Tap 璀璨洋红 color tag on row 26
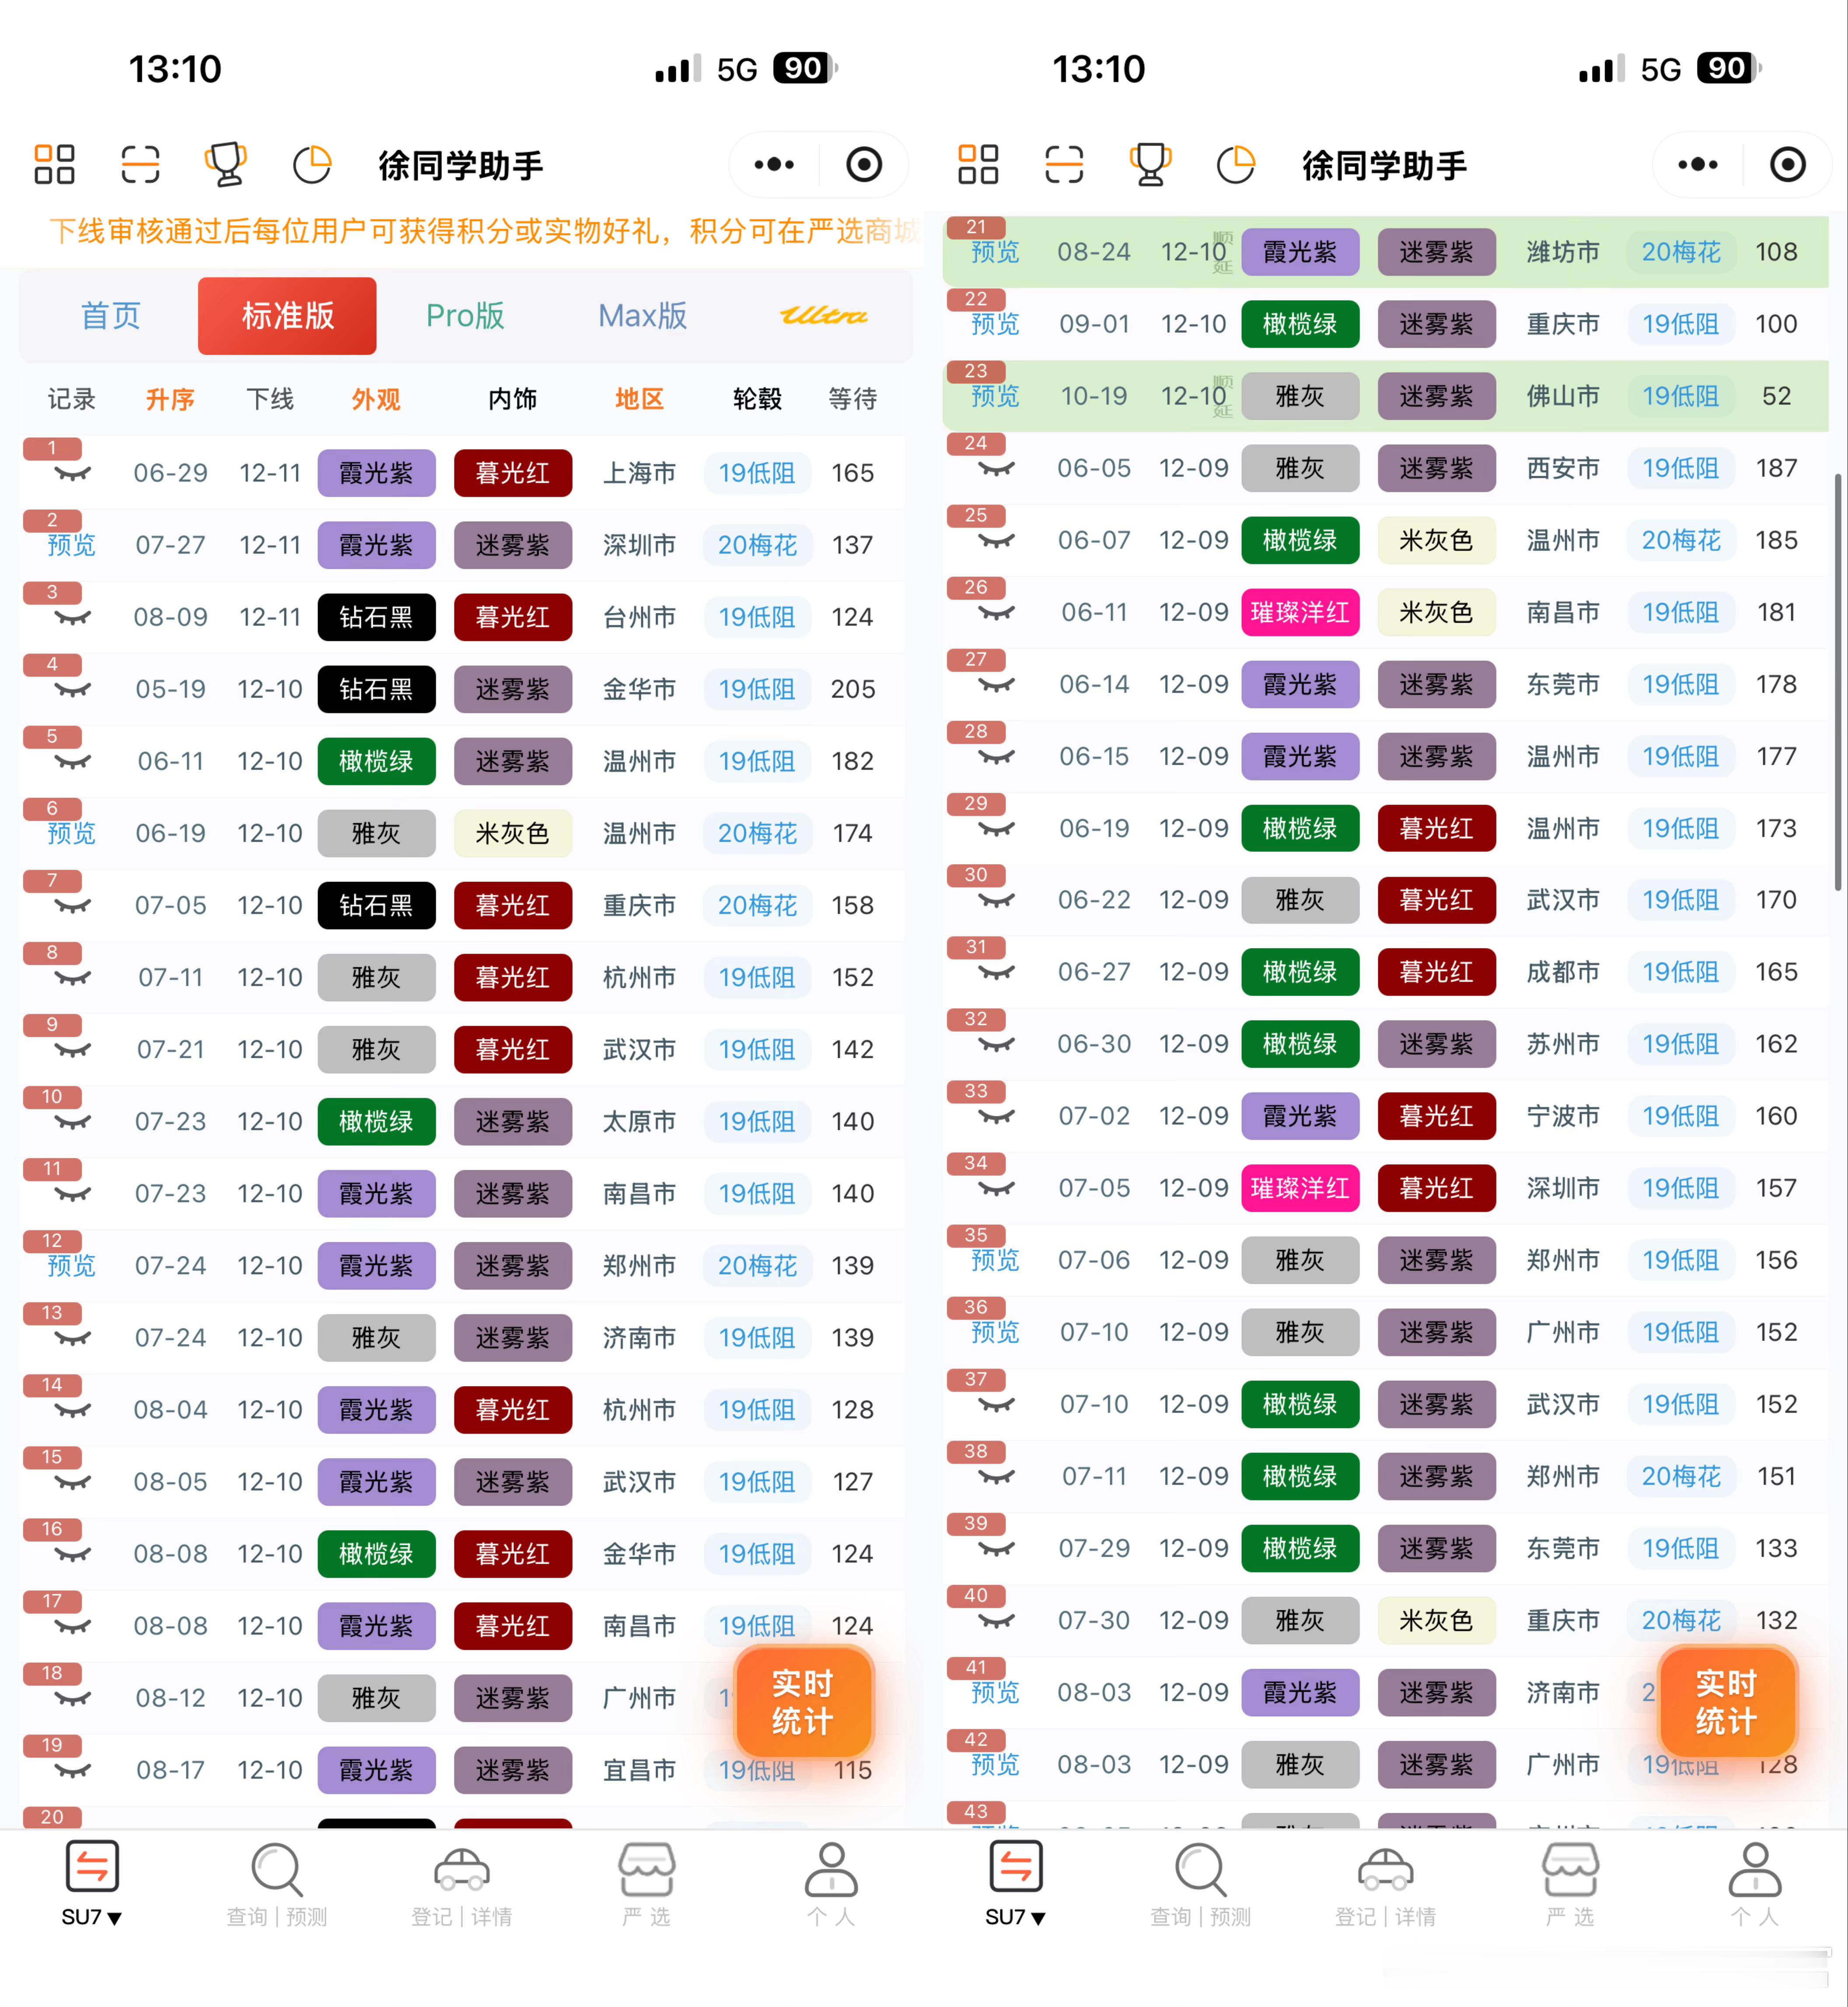This screenshot has width=1848, height=2007. 1299,613
